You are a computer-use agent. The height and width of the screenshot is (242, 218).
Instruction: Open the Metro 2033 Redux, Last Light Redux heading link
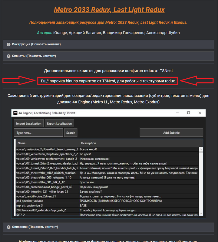coord(109,10)
